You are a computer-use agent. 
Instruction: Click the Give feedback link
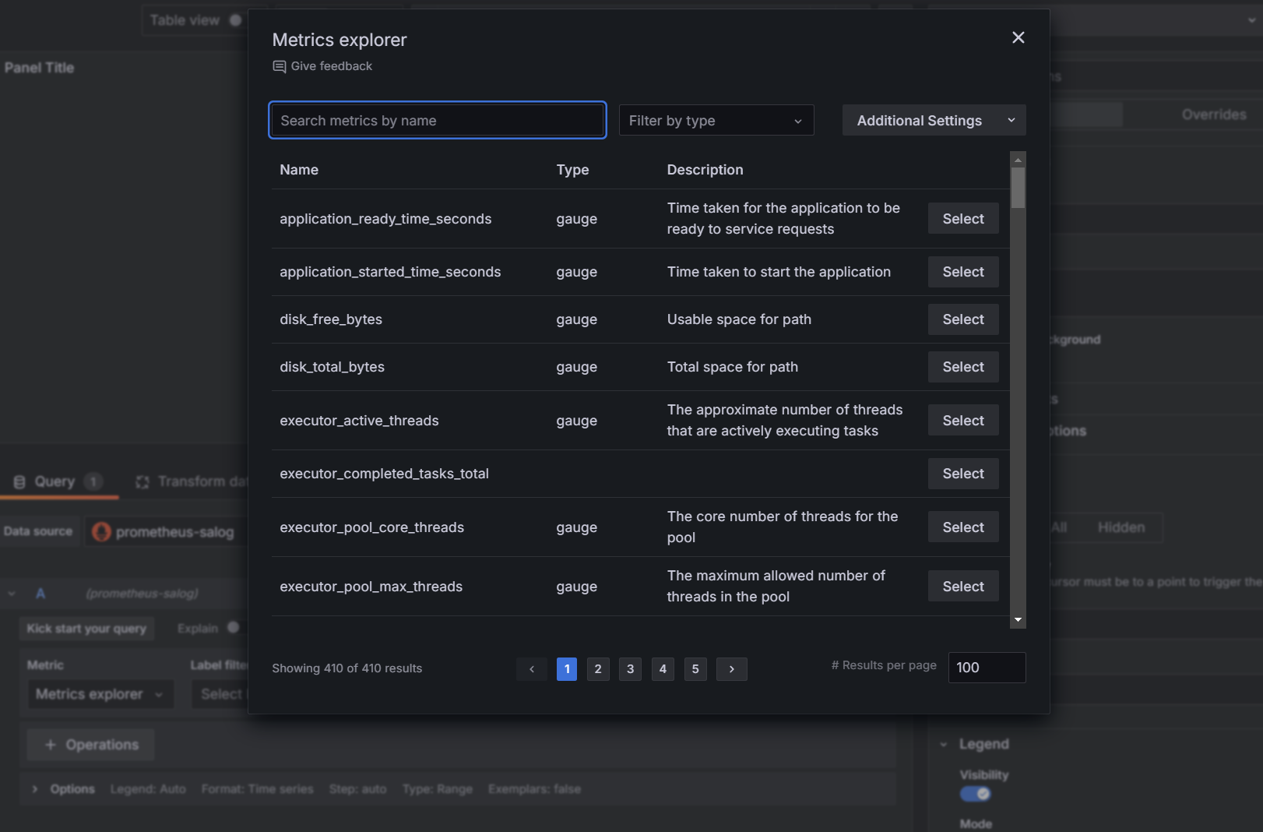(322, 66)
